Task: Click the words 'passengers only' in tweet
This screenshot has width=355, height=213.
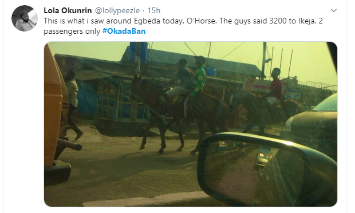Action: (x=72, y=31)
